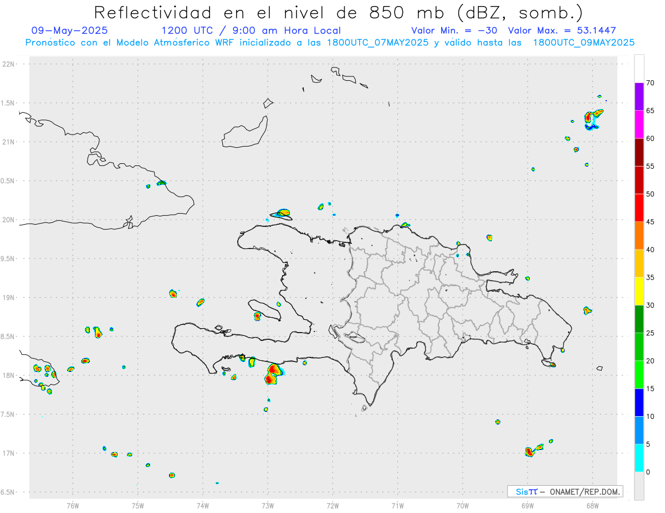Click the colorbar label '25'

[x=650, y=333]
